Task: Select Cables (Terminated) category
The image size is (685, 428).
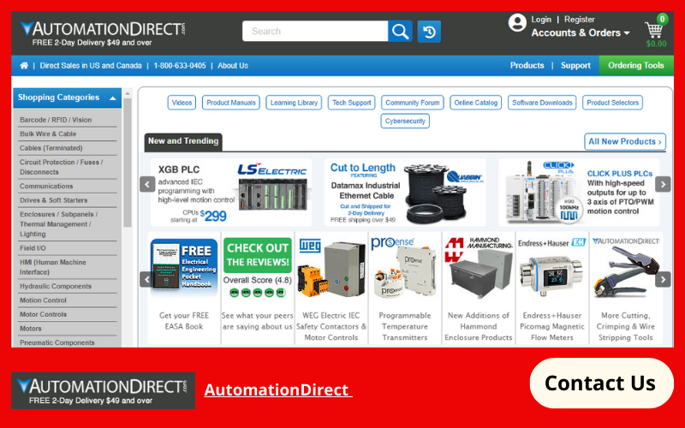Action: pyautogui.click(x=51, y=148)
